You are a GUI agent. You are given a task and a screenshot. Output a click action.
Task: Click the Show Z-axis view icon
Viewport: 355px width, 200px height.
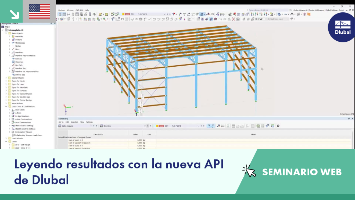tap(261, 14)
